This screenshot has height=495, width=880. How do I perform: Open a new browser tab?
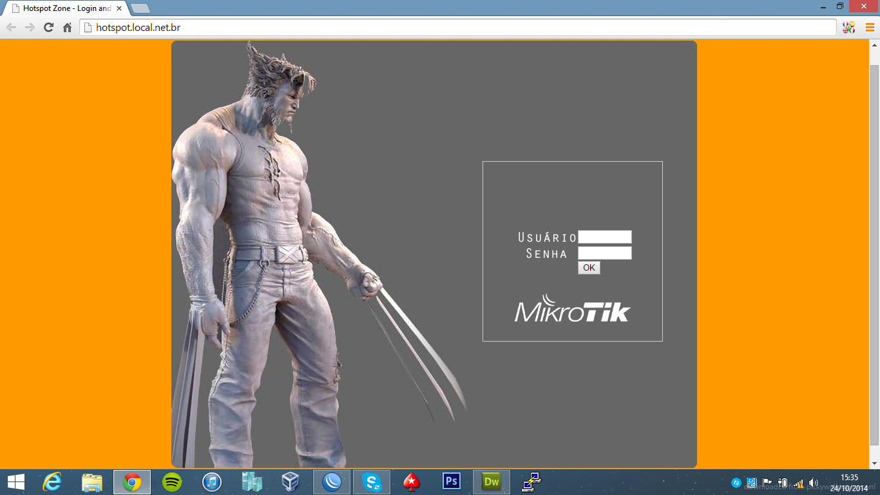click(x=140, y=8)
